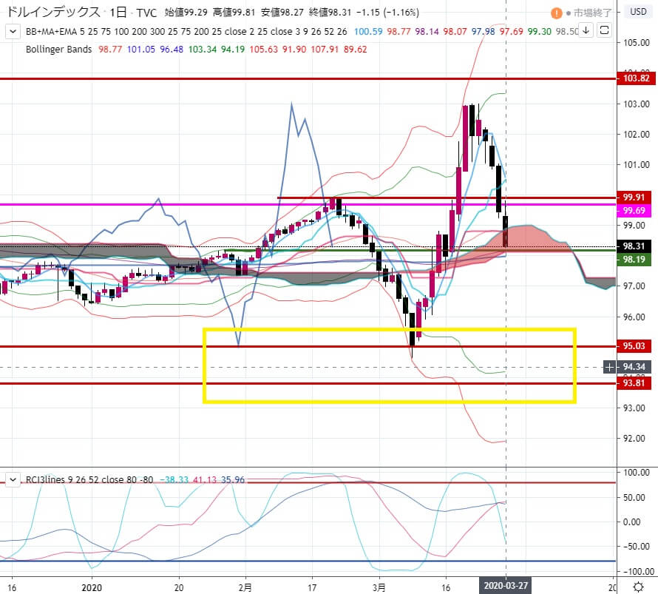The width and height of the screenshot is (658, 594).
Task: Click the 高値99.81 high value
Action: pyautogui.click(x=234, y=12)
